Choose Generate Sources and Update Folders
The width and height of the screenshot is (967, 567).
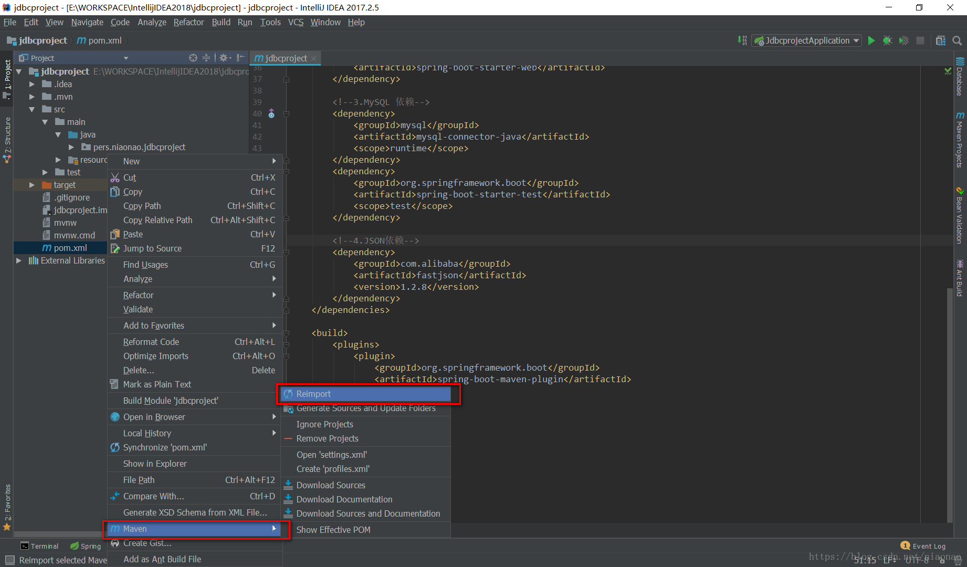click(x=366, y=408)
